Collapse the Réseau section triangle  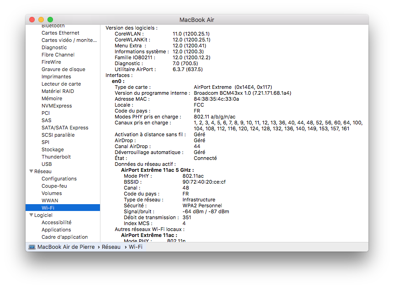31,171
